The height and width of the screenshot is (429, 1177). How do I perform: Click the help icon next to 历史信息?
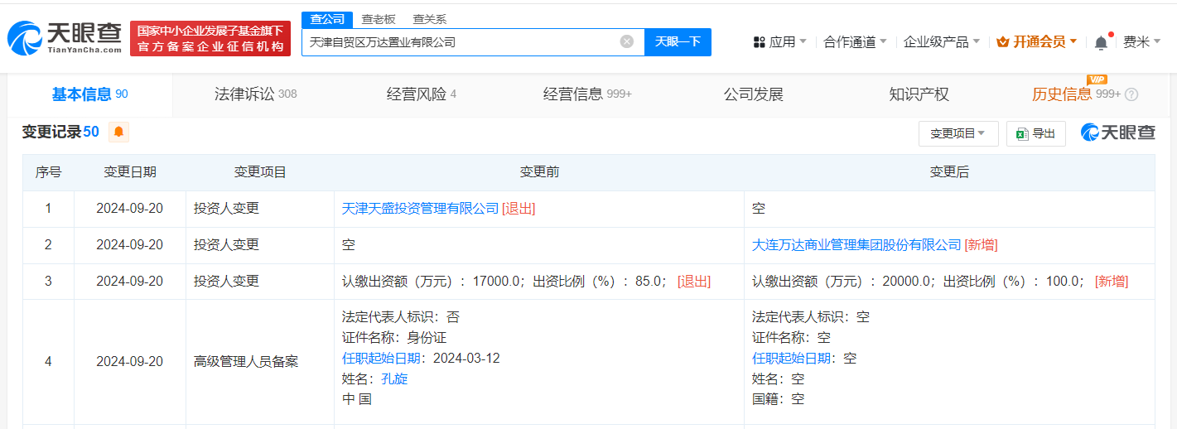pyautogui.click(x=1131, y=94)
